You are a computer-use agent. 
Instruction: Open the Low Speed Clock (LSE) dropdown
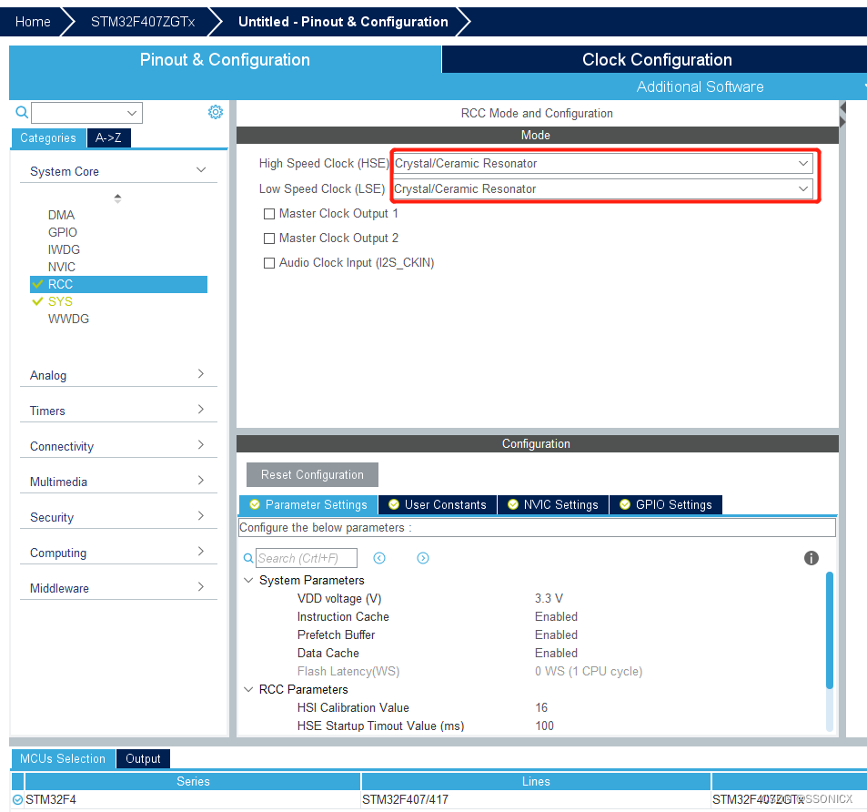pos(602,188)
